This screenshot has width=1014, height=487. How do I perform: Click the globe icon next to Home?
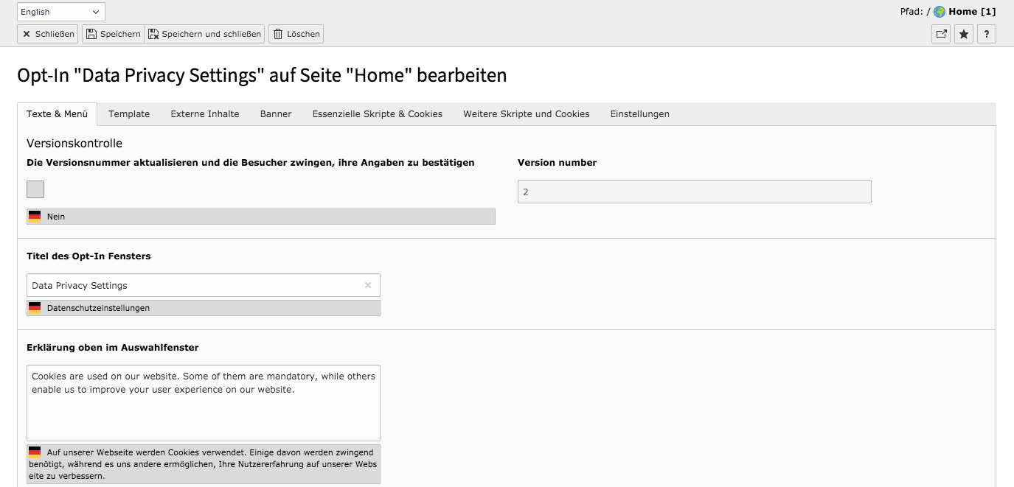click(940, 12)
